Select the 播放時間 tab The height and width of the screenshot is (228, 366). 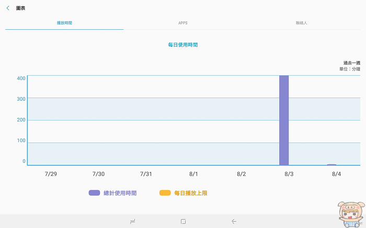tap(64, 23)
